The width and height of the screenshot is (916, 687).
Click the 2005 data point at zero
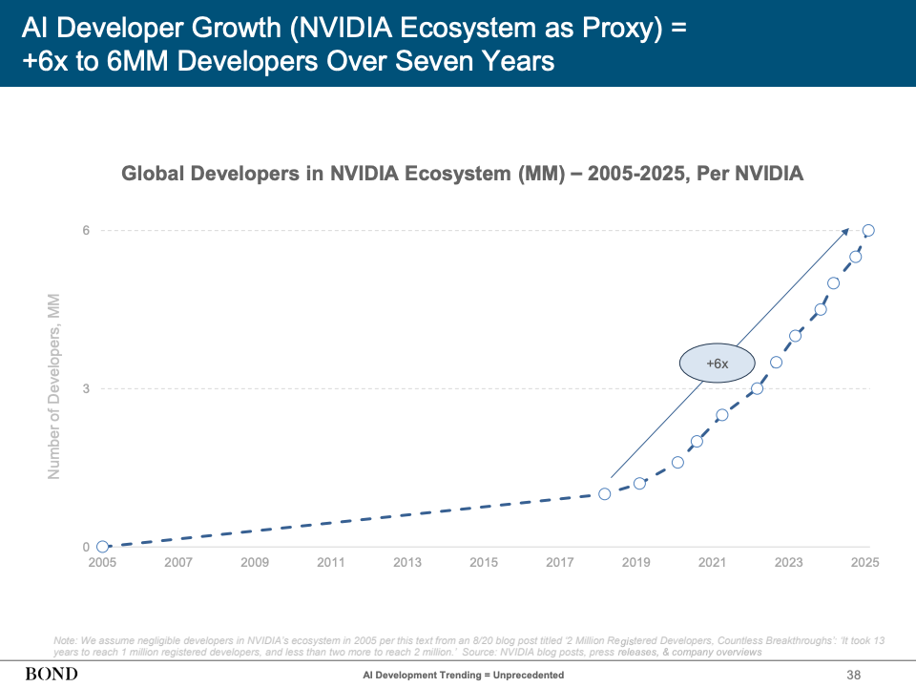(x=102, y=547)
